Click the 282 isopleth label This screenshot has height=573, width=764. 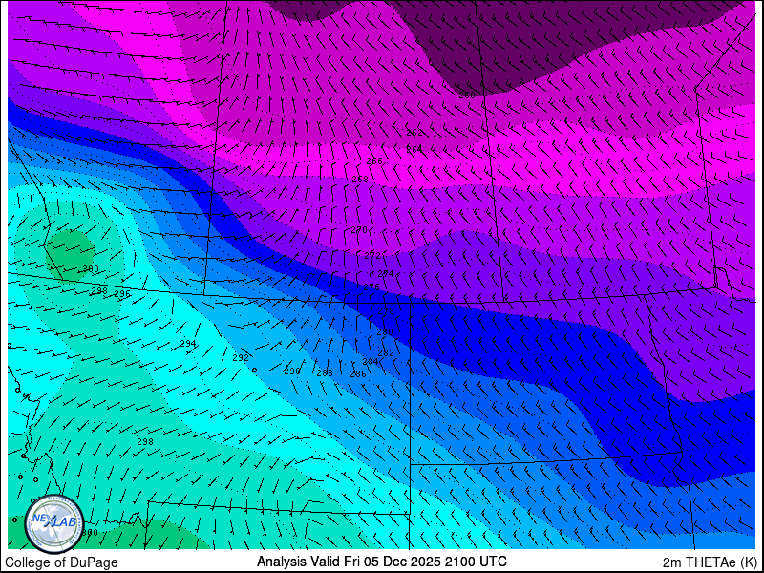point(386,352)
